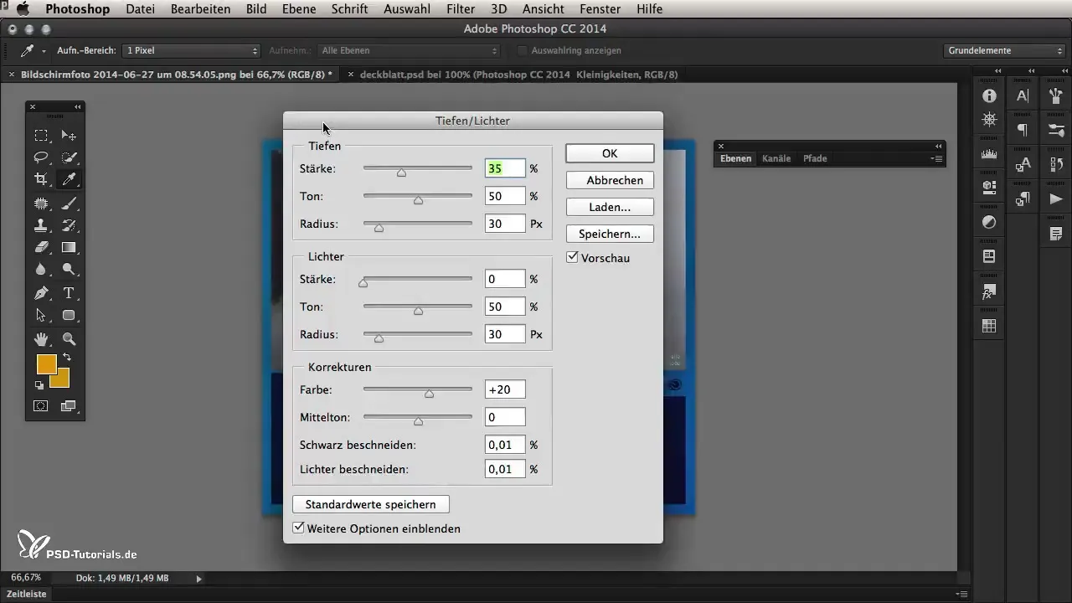The width and height of the screenshot is (1072, 603).
Task: Open the Ebenen panel flyout menu
Action: pos(937,158)
